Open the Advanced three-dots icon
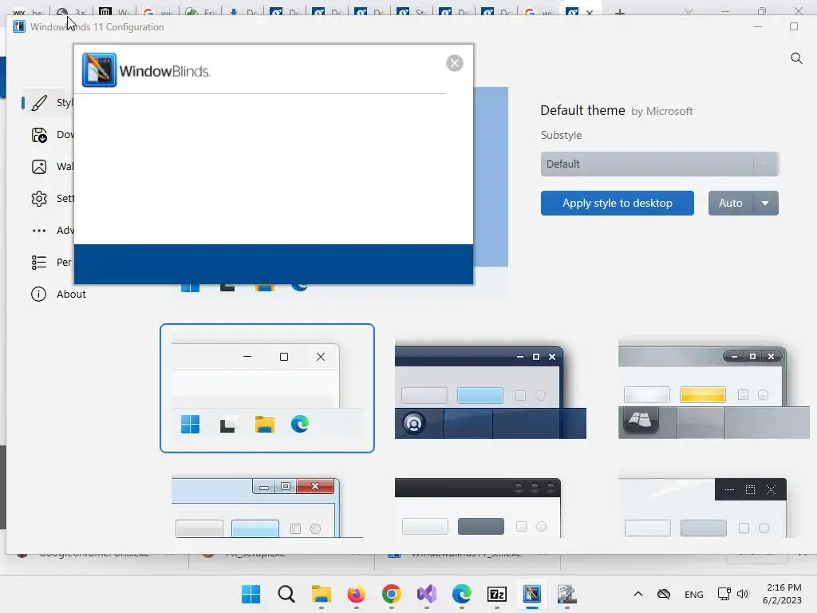 pos(39,231)
